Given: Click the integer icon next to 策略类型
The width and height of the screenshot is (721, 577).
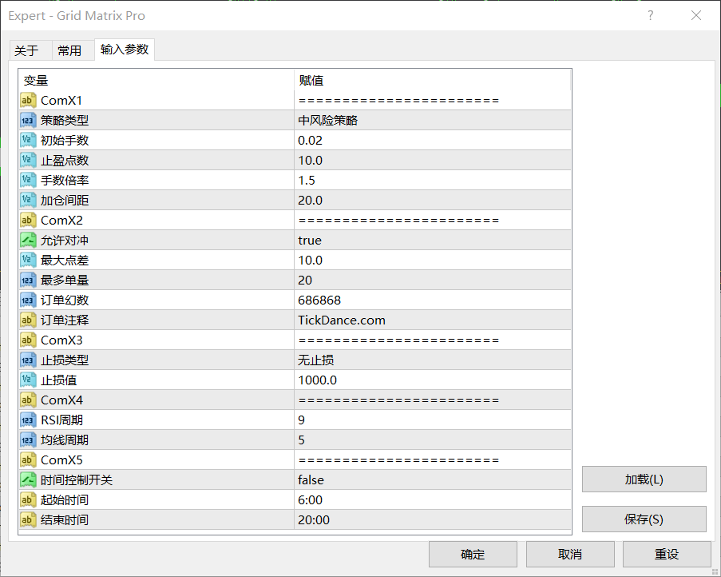Looking at the screenshot, I should [x=28, y=120].
